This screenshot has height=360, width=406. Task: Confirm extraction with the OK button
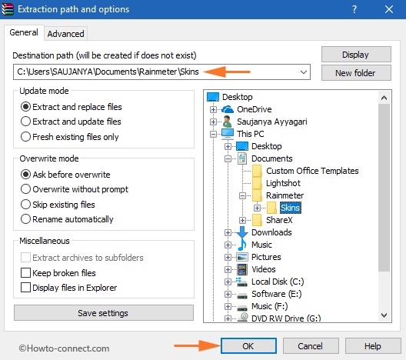pos(248,346)
